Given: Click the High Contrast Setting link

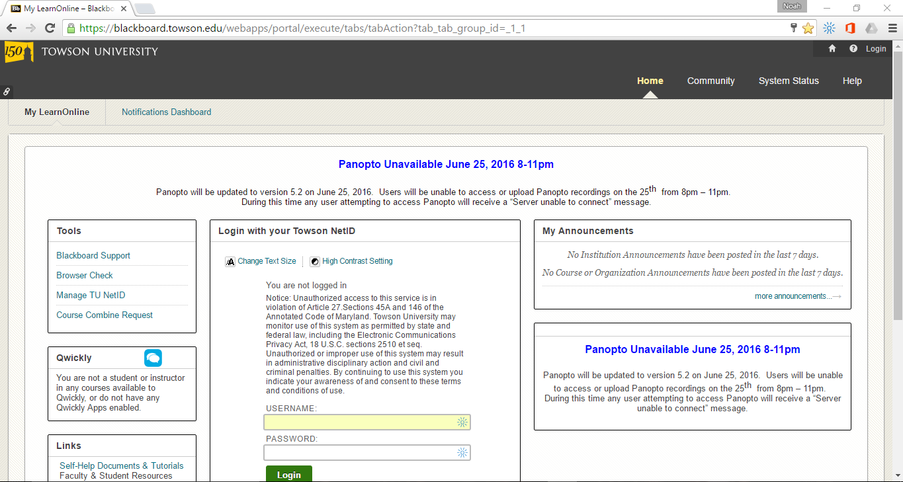Looking at the screenshot, I should click(x=357, y=261).
